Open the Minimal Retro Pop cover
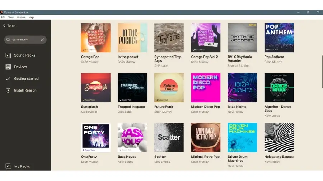 [x=206, y=137]
